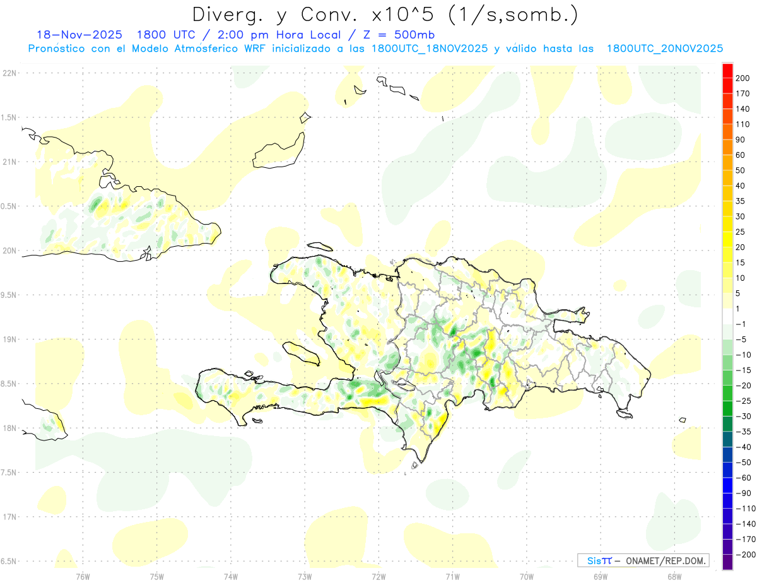The height and width of the screenshot is (585, 757).
Task: Select the yellow 25 legend color block
Action: point(727,224)
